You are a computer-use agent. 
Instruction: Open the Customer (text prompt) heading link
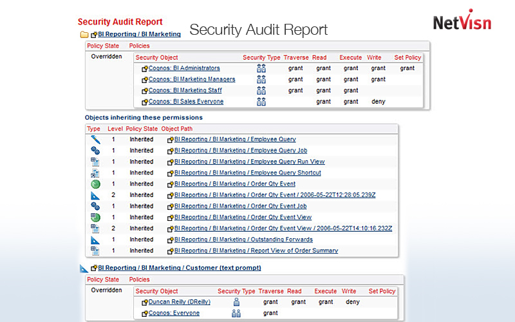pos(180,268)
